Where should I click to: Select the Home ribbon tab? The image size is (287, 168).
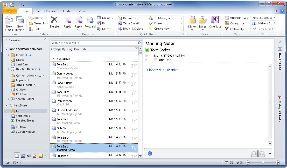pyautogui.click(x=25, y=11)
